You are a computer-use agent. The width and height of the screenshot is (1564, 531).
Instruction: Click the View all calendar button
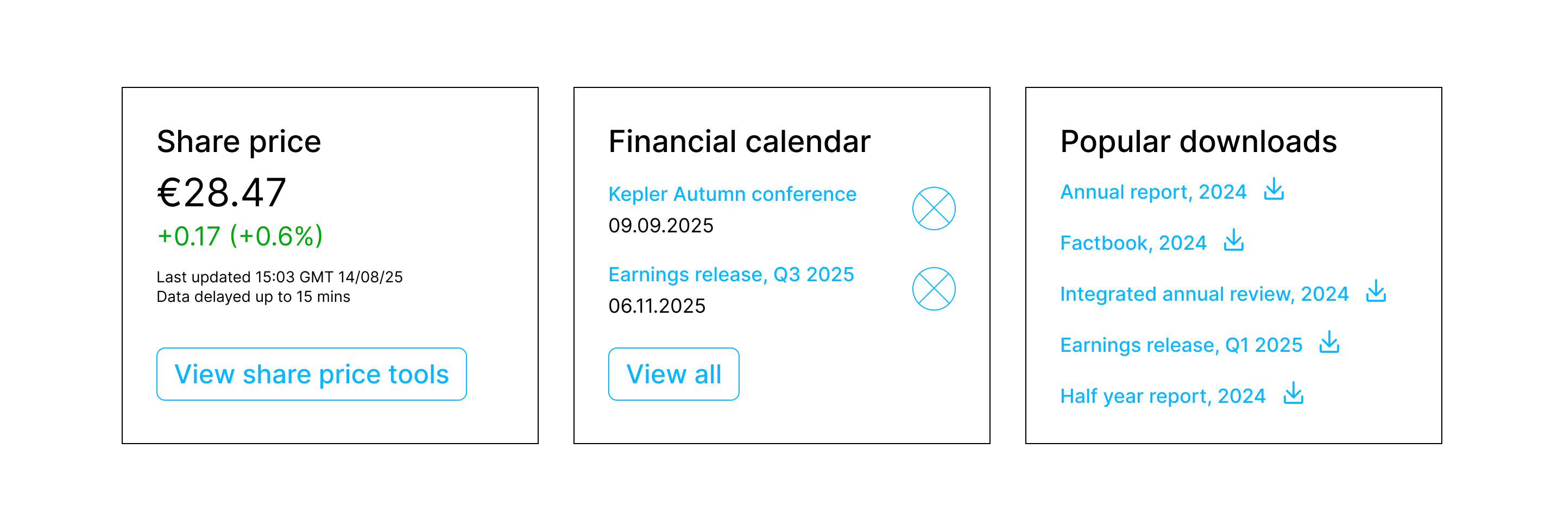(x=674, y=374)
